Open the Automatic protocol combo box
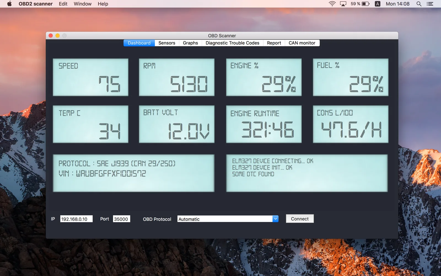Viewport: 441px width, 276px height. coord(228,219)
